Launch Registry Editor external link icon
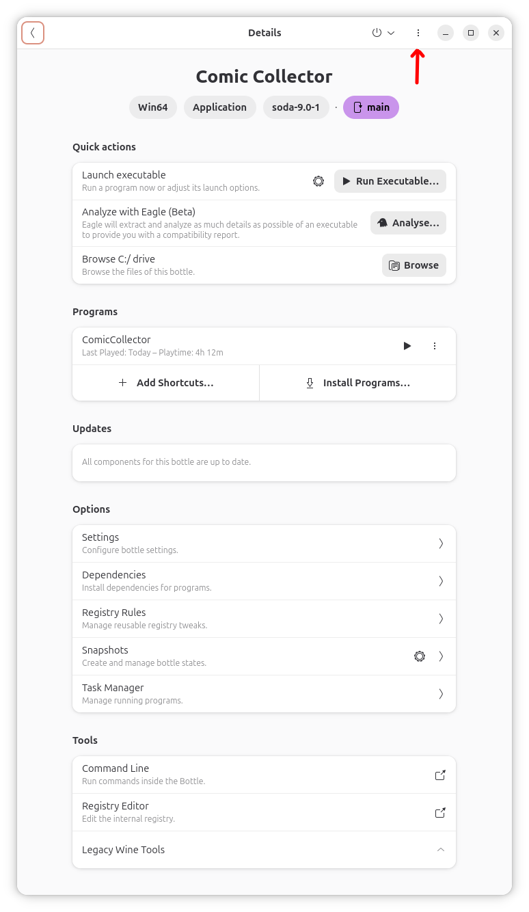The image size is (529, 912). 441,812
